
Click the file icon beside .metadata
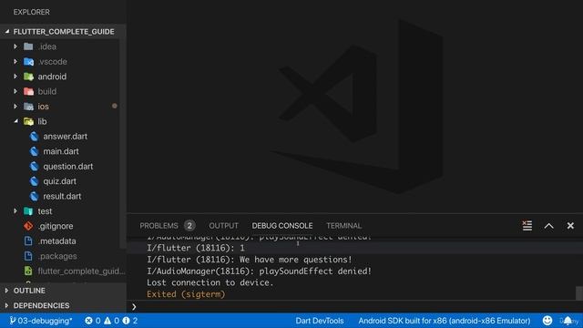(x=28, y=241)
